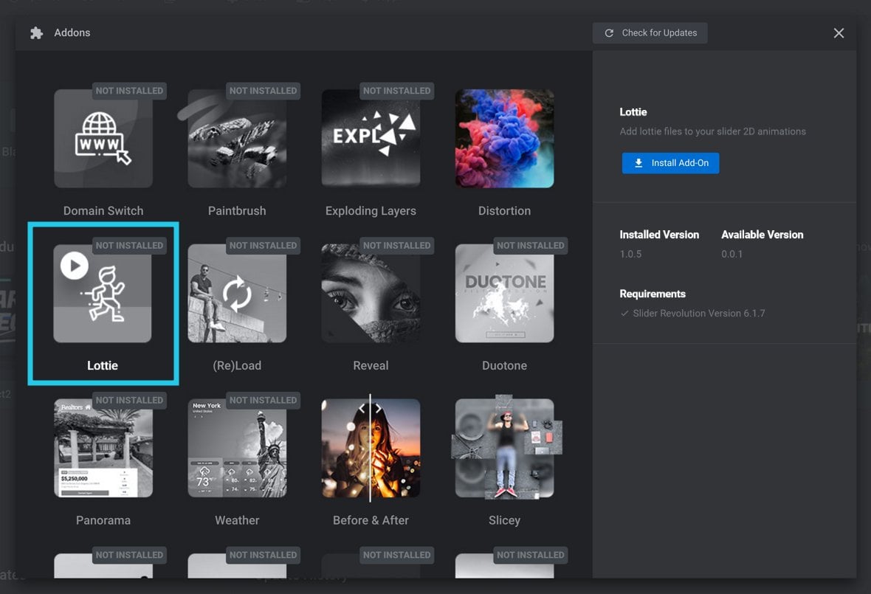Select the Reveal addon thumbnail

click(x=371, y=293)
